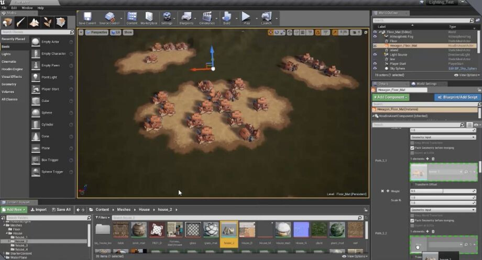482x260 pixels.
Task: Expand the StarterContent folder in tree
Action: coord(3,253)
